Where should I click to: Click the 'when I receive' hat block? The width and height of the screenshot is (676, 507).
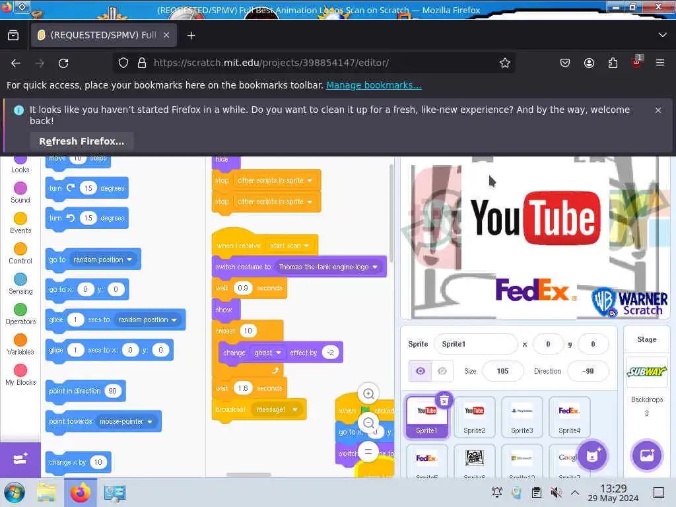point(238,245)
